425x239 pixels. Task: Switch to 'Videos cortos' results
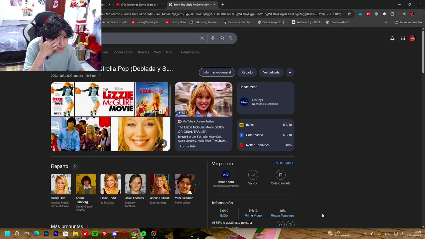[x=123, y=52]
